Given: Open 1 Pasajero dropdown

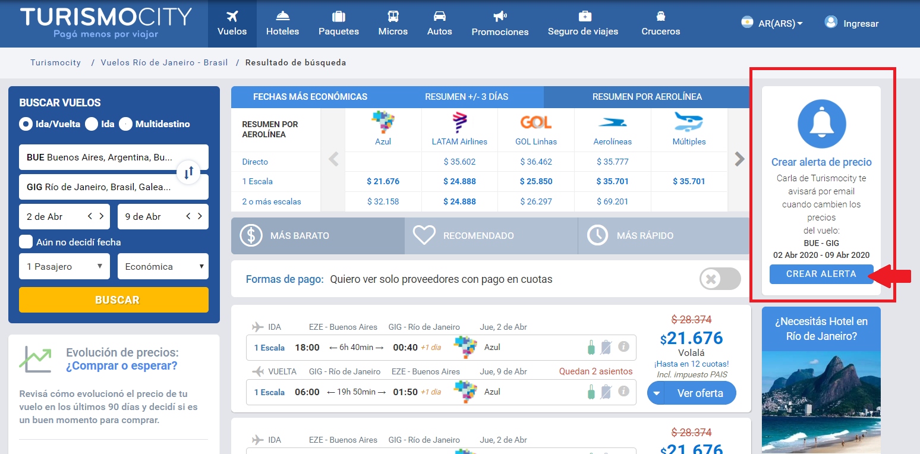Looking at the screenshot, I should (x=64, y=266).
